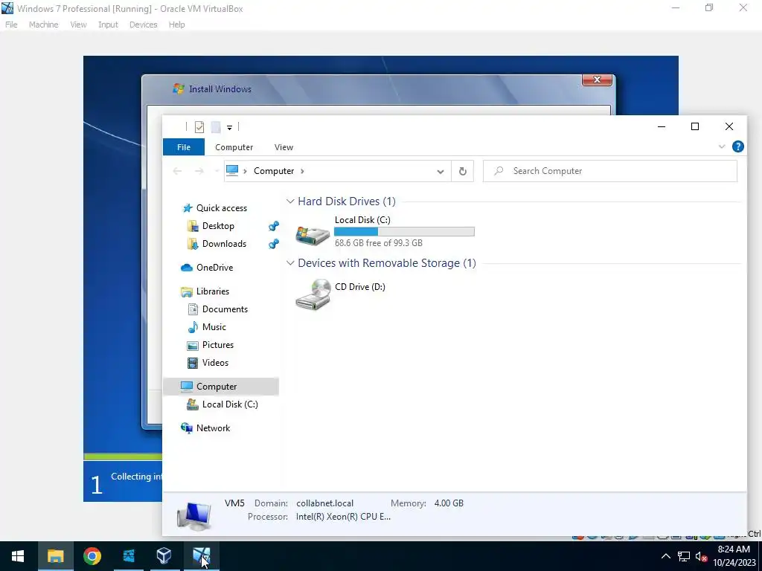Collapse the Hard Disk Drives group

tap(290, 201)
